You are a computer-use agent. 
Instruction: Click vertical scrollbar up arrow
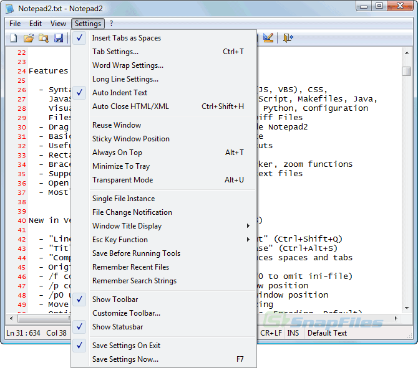407,53
